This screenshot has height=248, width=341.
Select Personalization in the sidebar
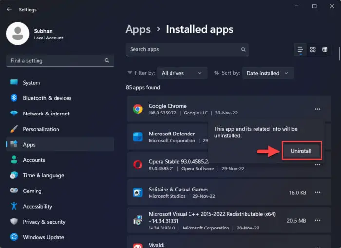(41, 129)
